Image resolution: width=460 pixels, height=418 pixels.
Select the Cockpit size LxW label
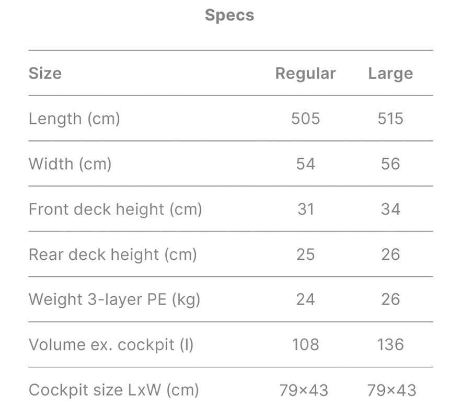tap(113, 390)
